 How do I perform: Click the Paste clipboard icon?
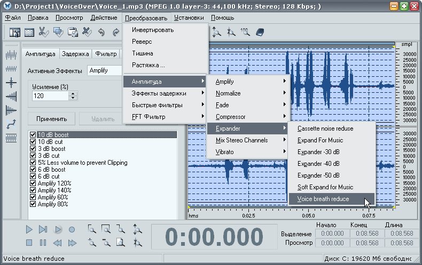click(x=73, y=32)
